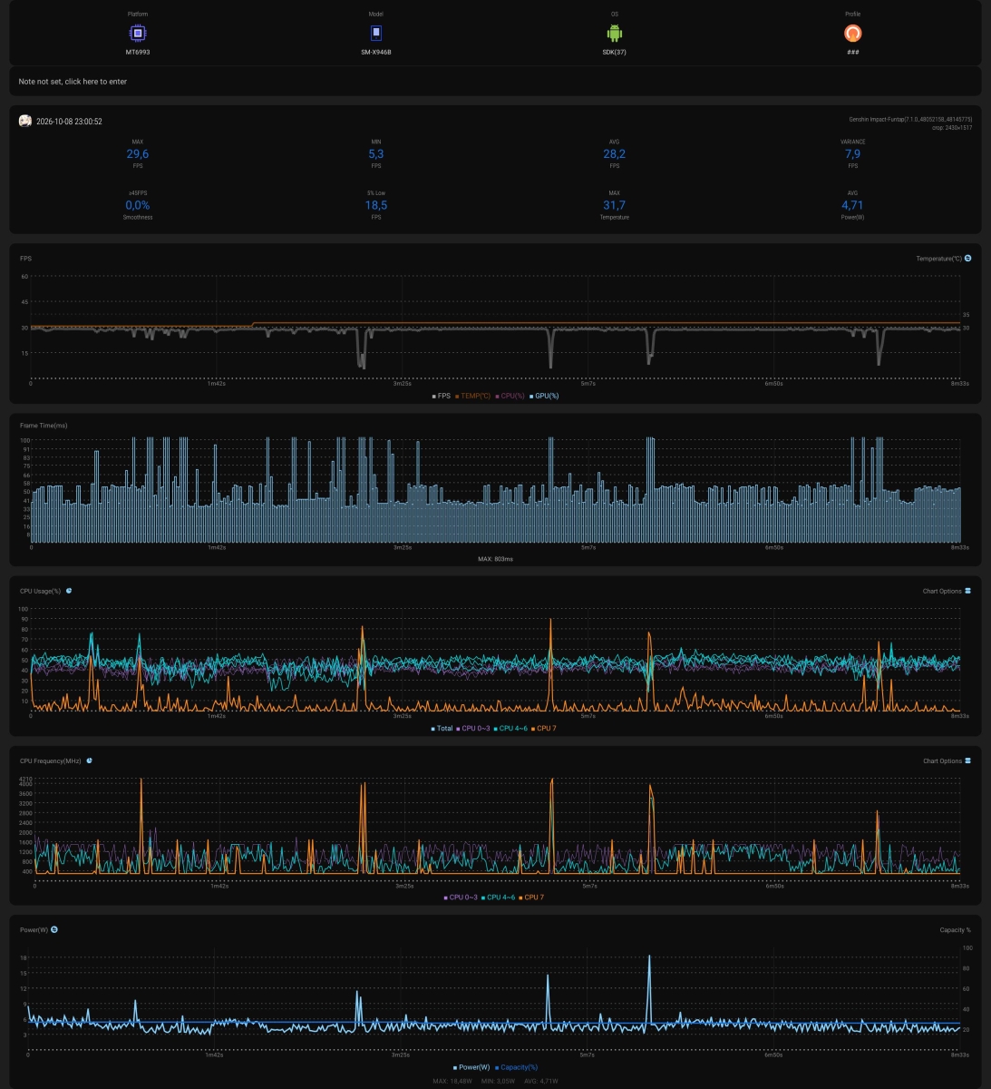This screenshot has height=1089, width=991.
Task: Toggle CPU 7 series in CPU Frequency legend
Action: [x=532, y=898]
